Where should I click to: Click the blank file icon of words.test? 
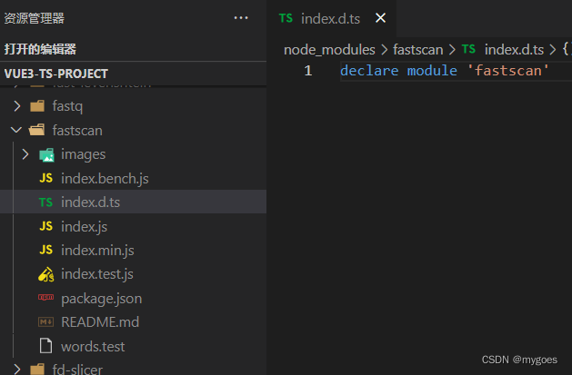(x=45, y=346)
